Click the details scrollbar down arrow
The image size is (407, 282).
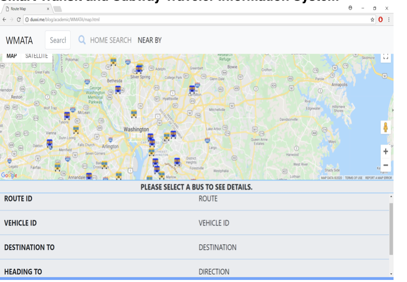(391, 274)
